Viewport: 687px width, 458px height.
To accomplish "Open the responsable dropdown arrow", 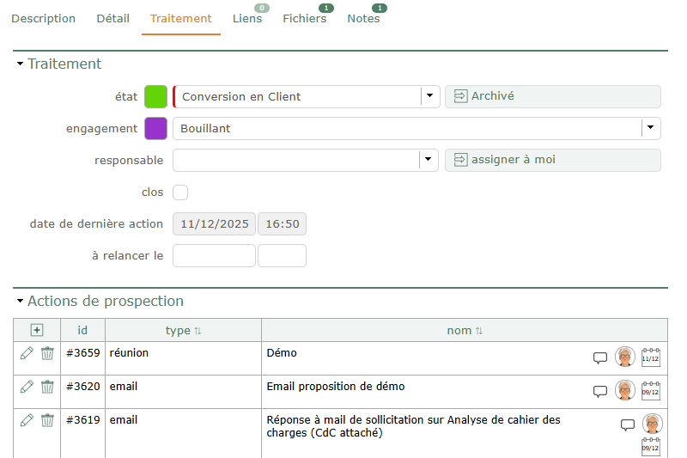I will 429,160.
